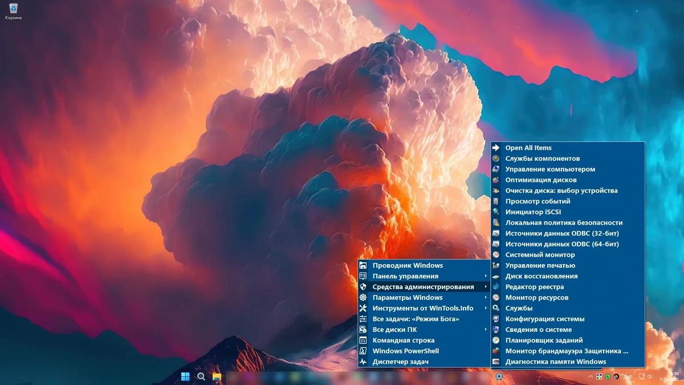
Task: Click the Проводник Windows icon
Action: point(363,265)
